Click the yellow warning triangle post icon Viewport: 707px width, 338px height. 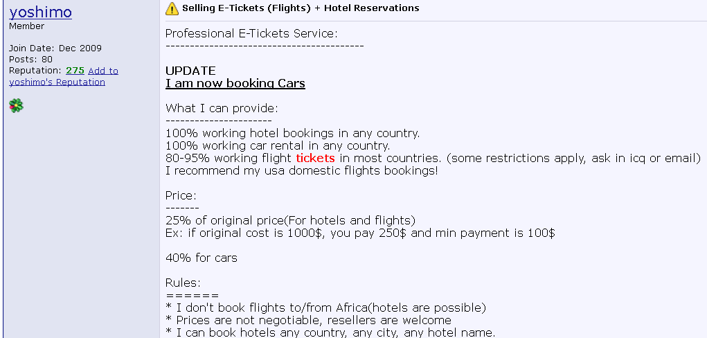coord(172,8)
